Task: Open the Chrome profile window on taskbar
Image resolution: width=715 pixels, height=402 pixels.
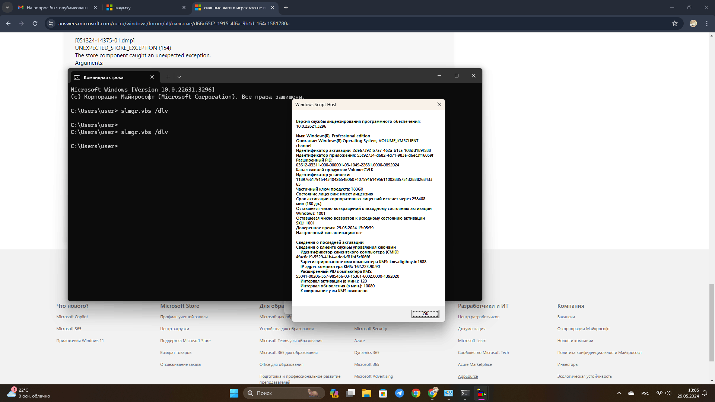Action: 432,393
